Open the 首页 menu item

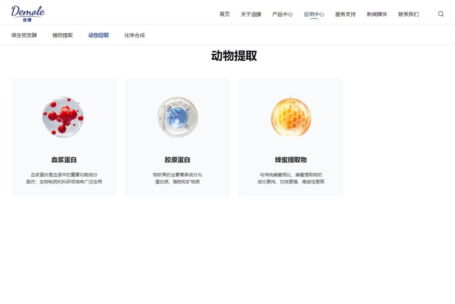[225, 14]
